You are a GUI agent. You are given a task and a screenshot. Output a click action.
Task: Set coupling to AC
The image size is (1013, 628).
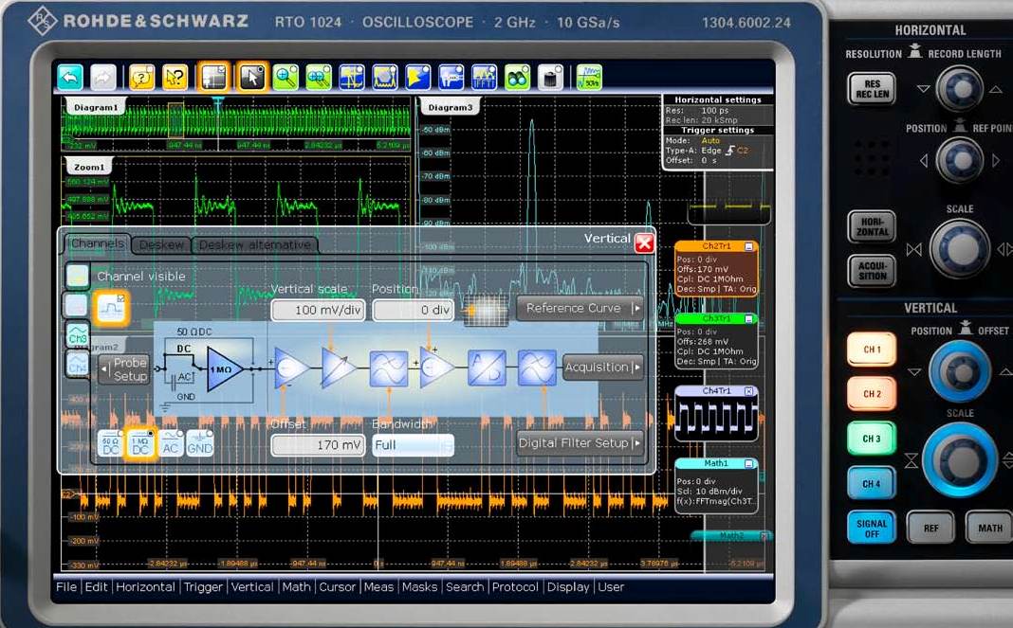(171, 444)
